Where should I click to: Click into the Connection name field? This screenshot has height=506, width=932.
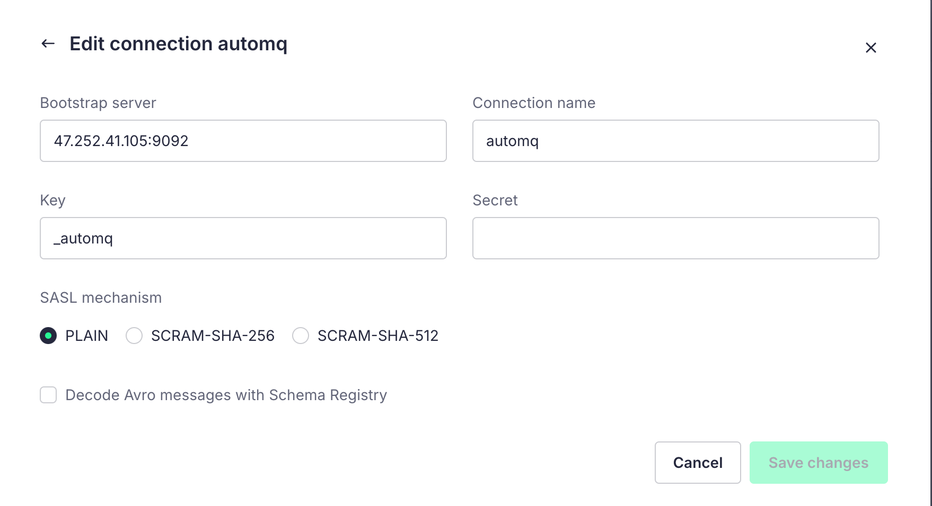coord(675,141)
